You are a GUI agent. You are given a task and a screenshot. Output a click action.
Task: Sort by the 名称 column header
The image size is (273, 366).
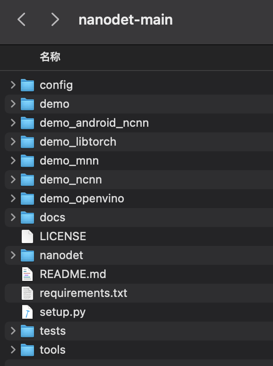tap(50, 57)
